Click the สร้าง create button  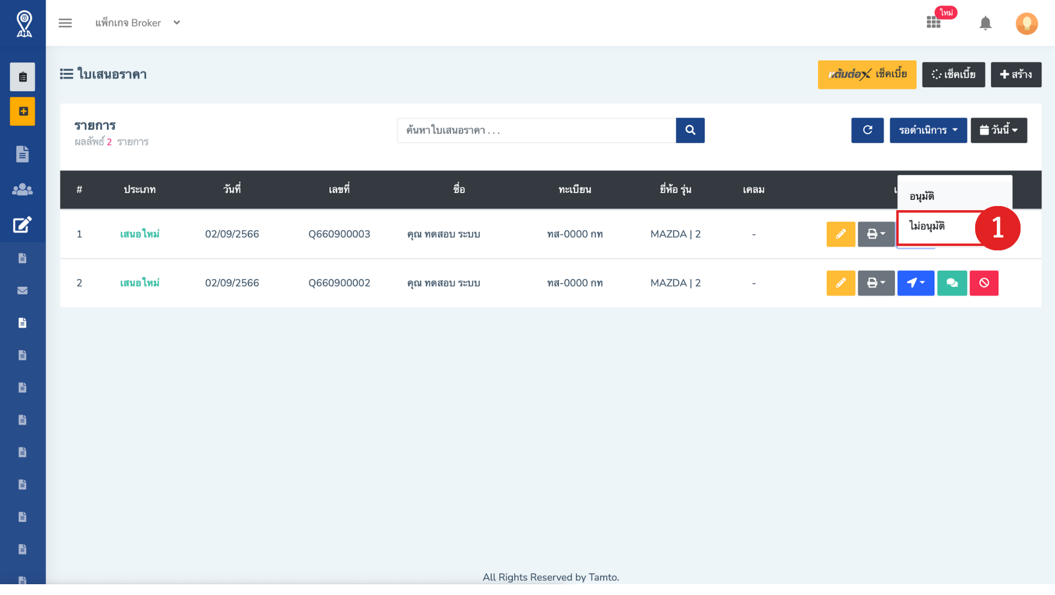point(1016,75)
